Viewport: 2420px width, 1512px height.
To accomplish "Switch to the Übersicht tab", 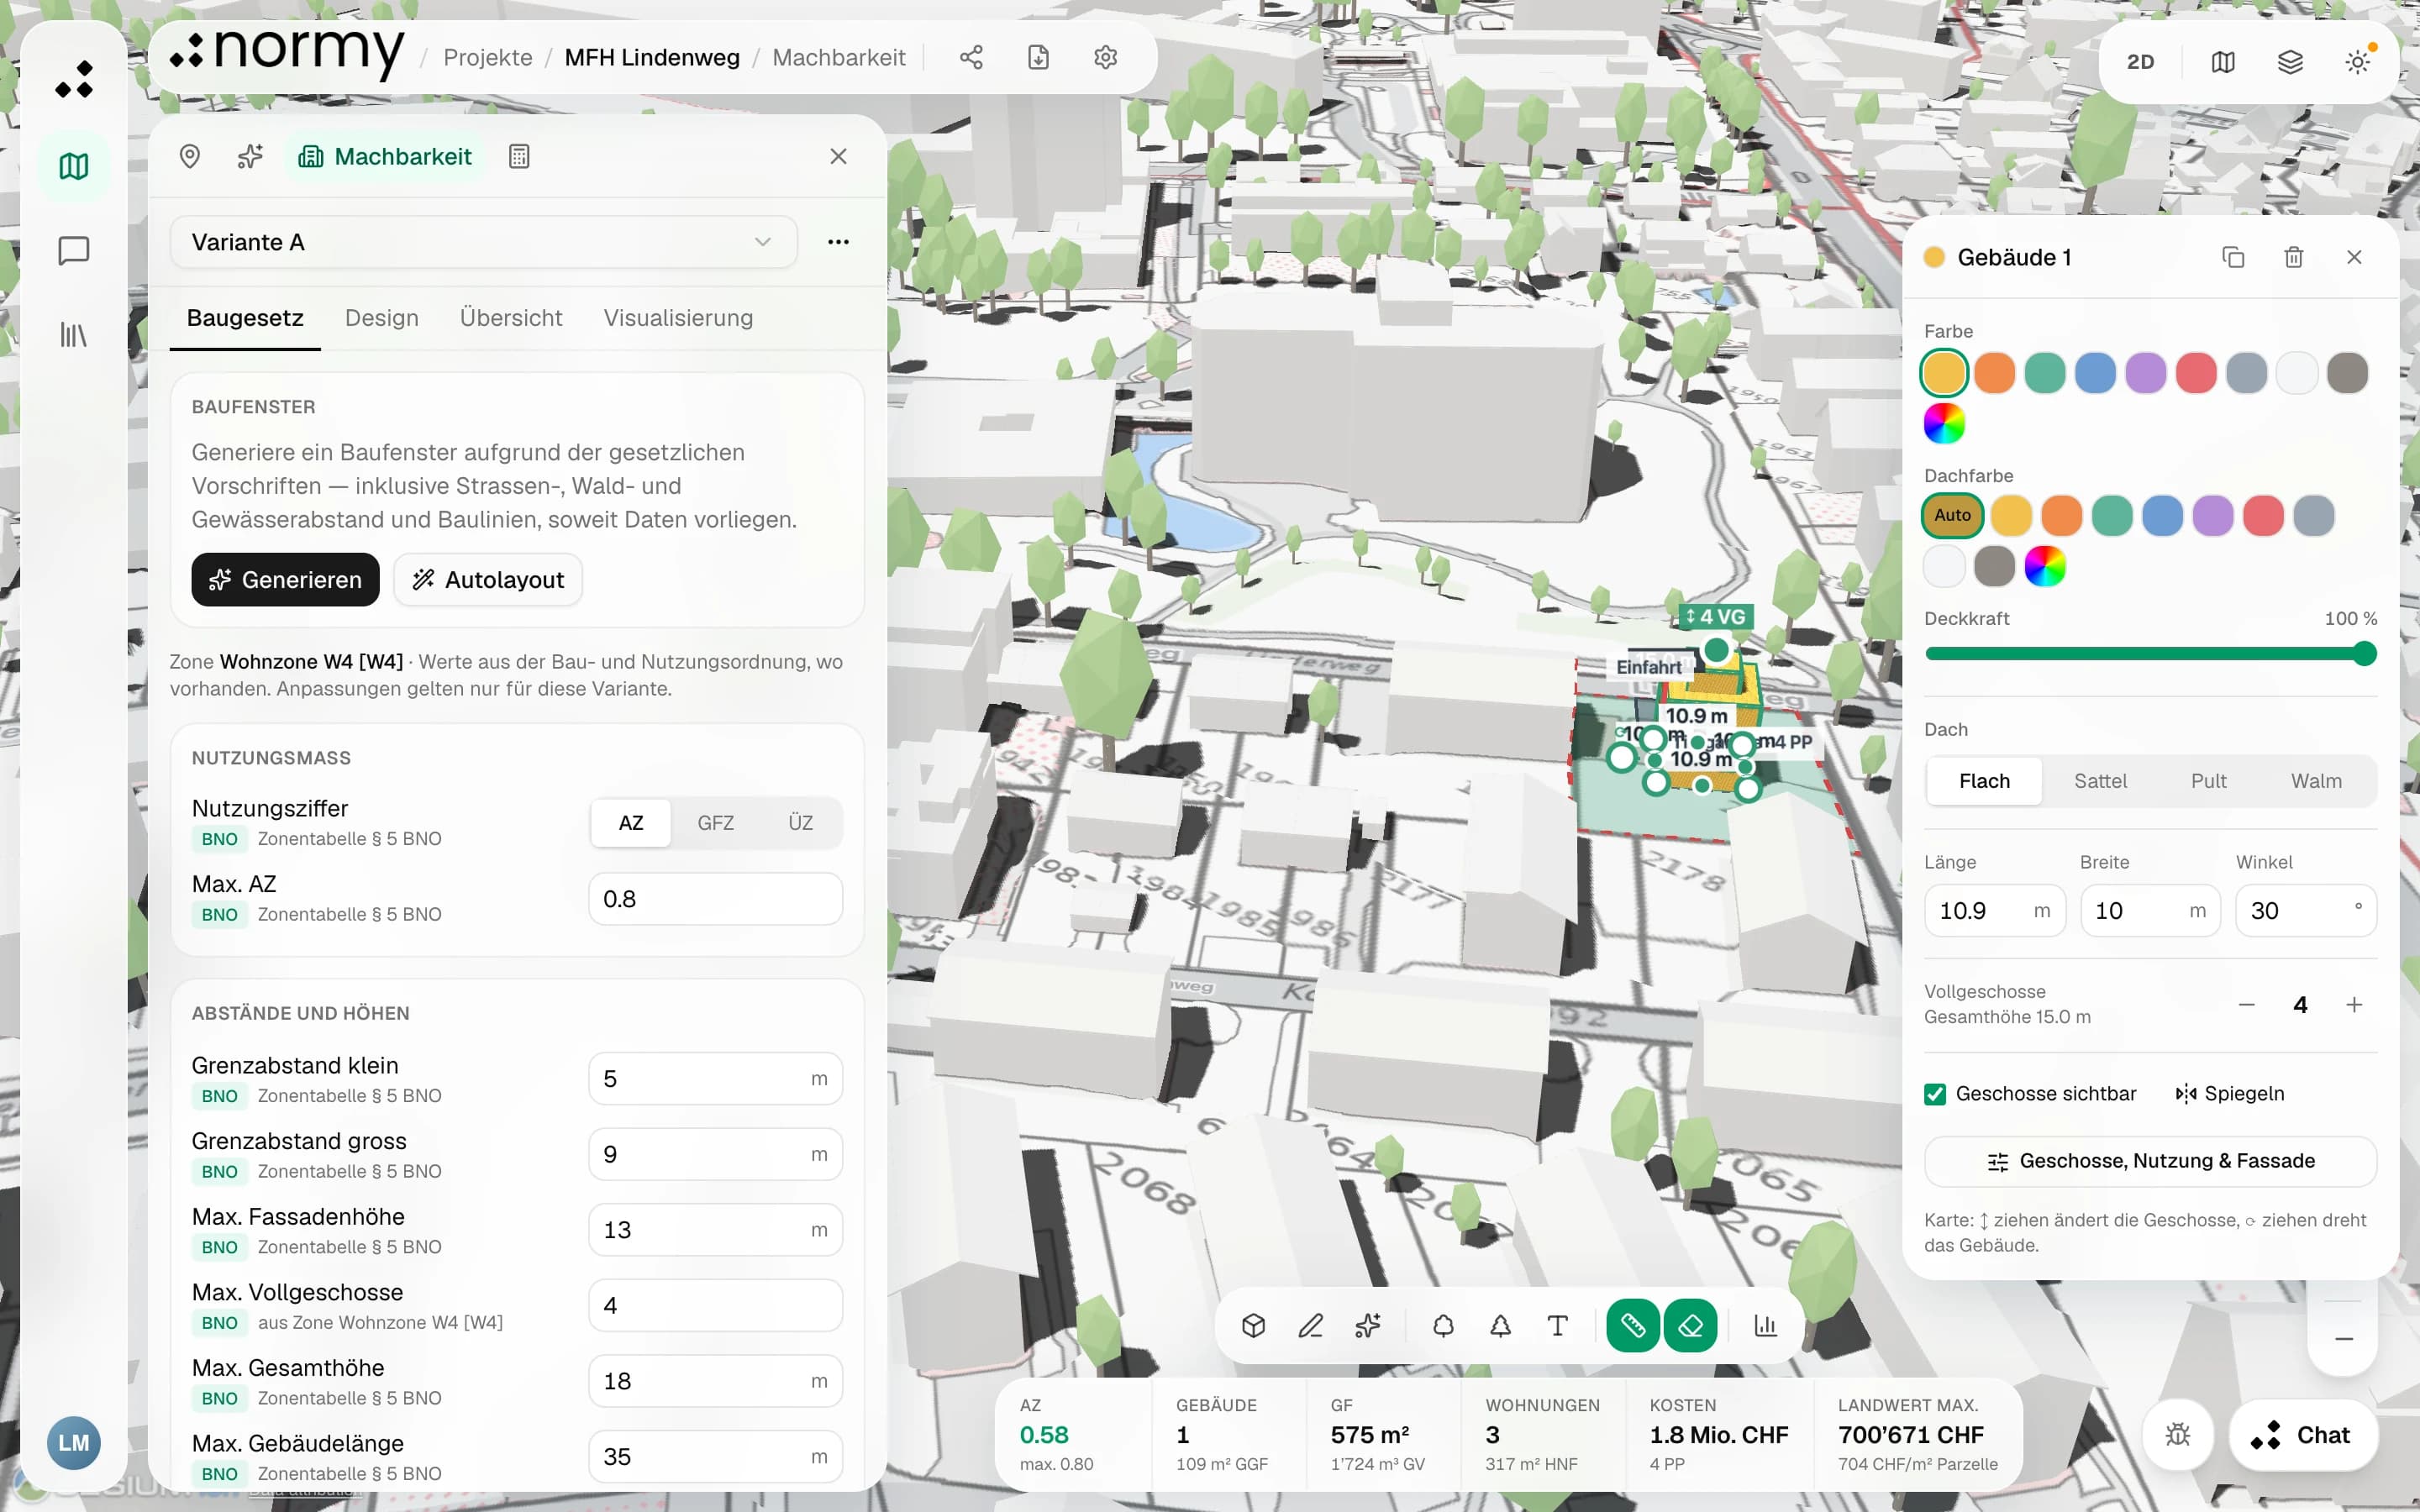I will click(511, 318).
